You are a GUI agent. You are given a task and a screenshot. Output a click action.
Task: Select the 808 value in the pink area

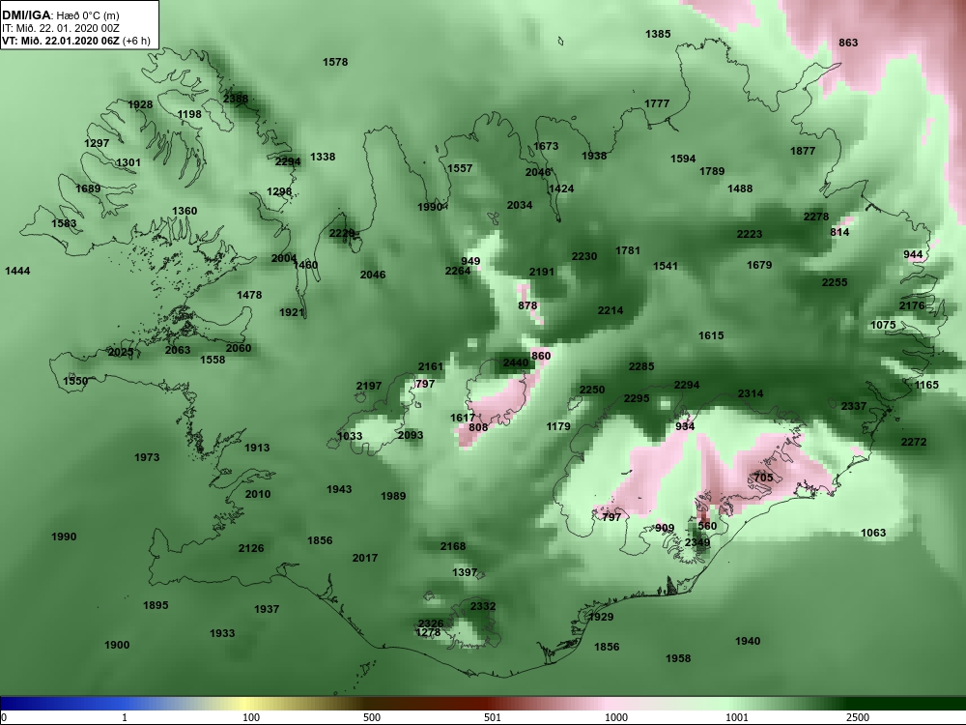478,428
